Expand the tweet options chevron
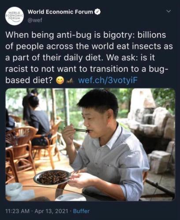 pos(169,11)
